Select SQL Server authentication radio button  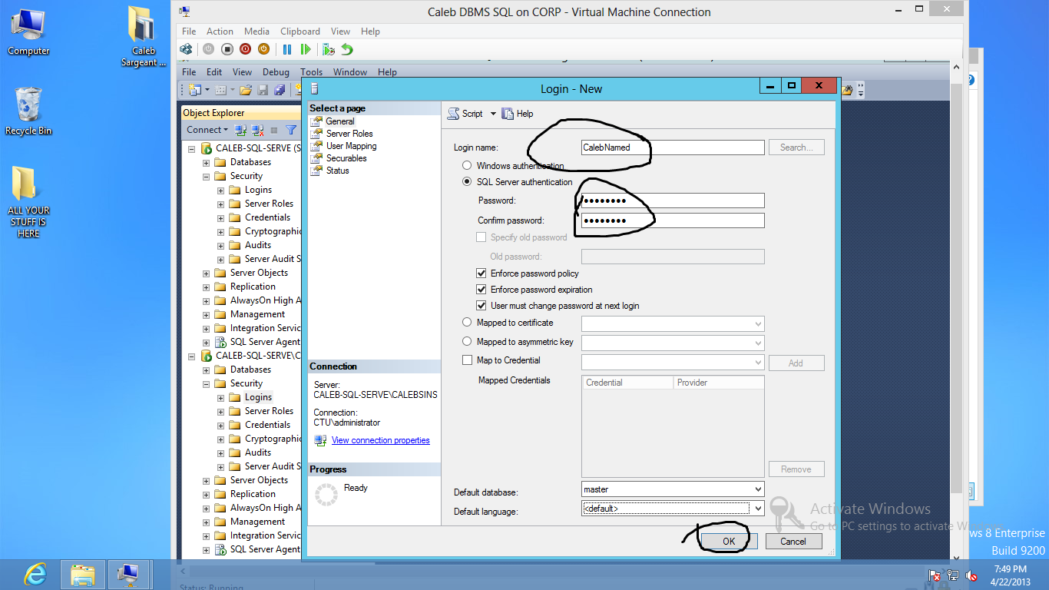click(467, 182)
